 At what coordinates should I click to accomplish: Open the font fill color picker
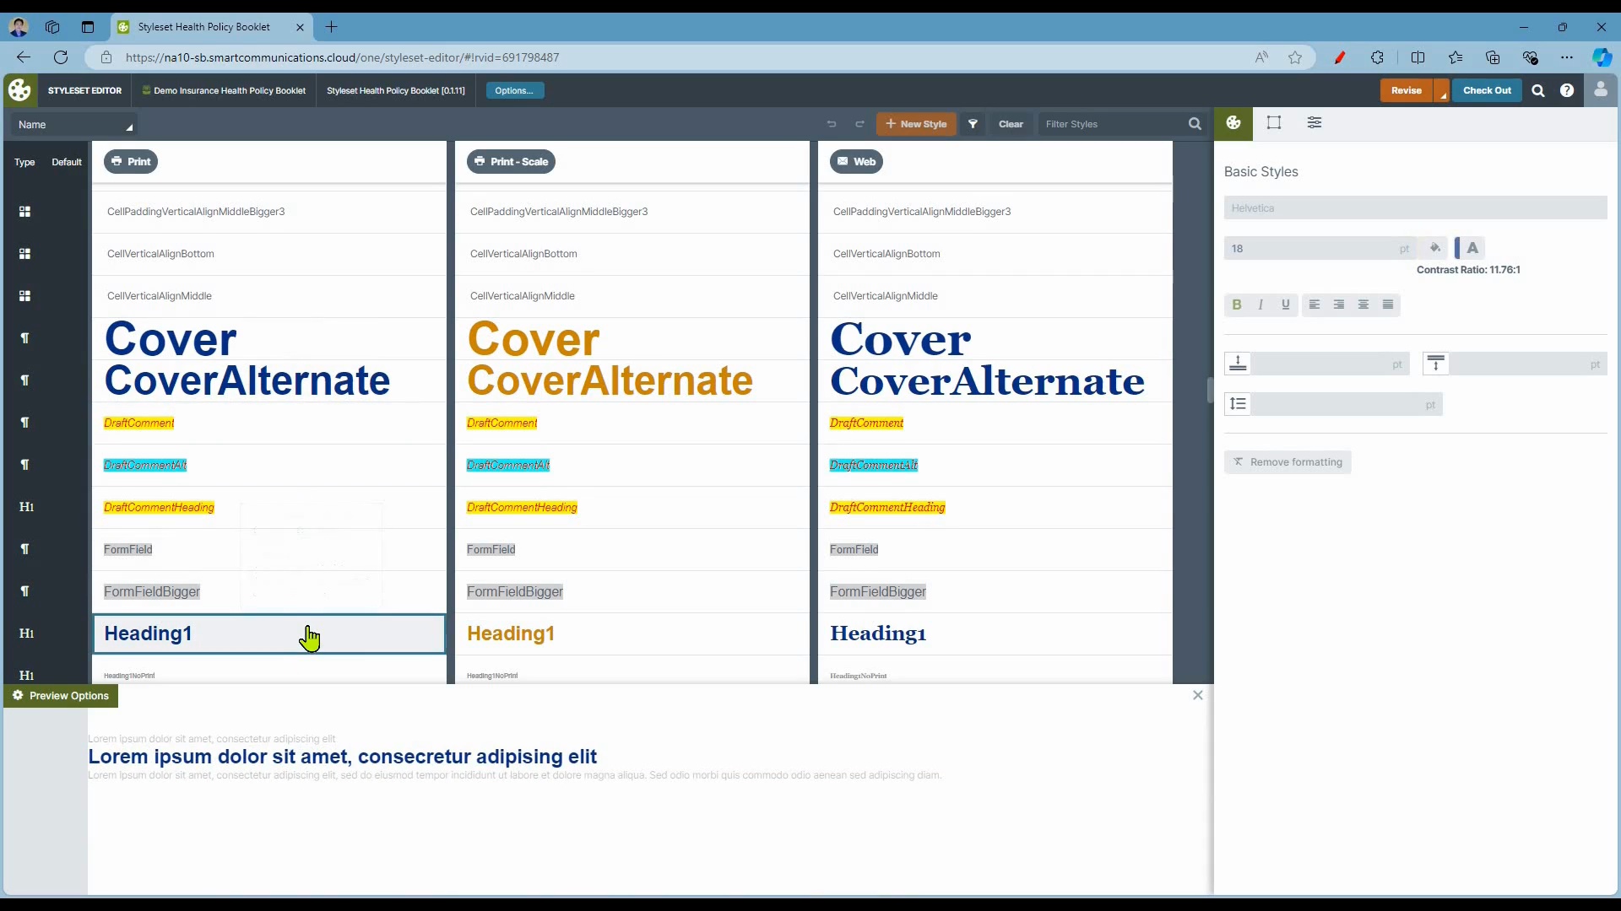1436,248
